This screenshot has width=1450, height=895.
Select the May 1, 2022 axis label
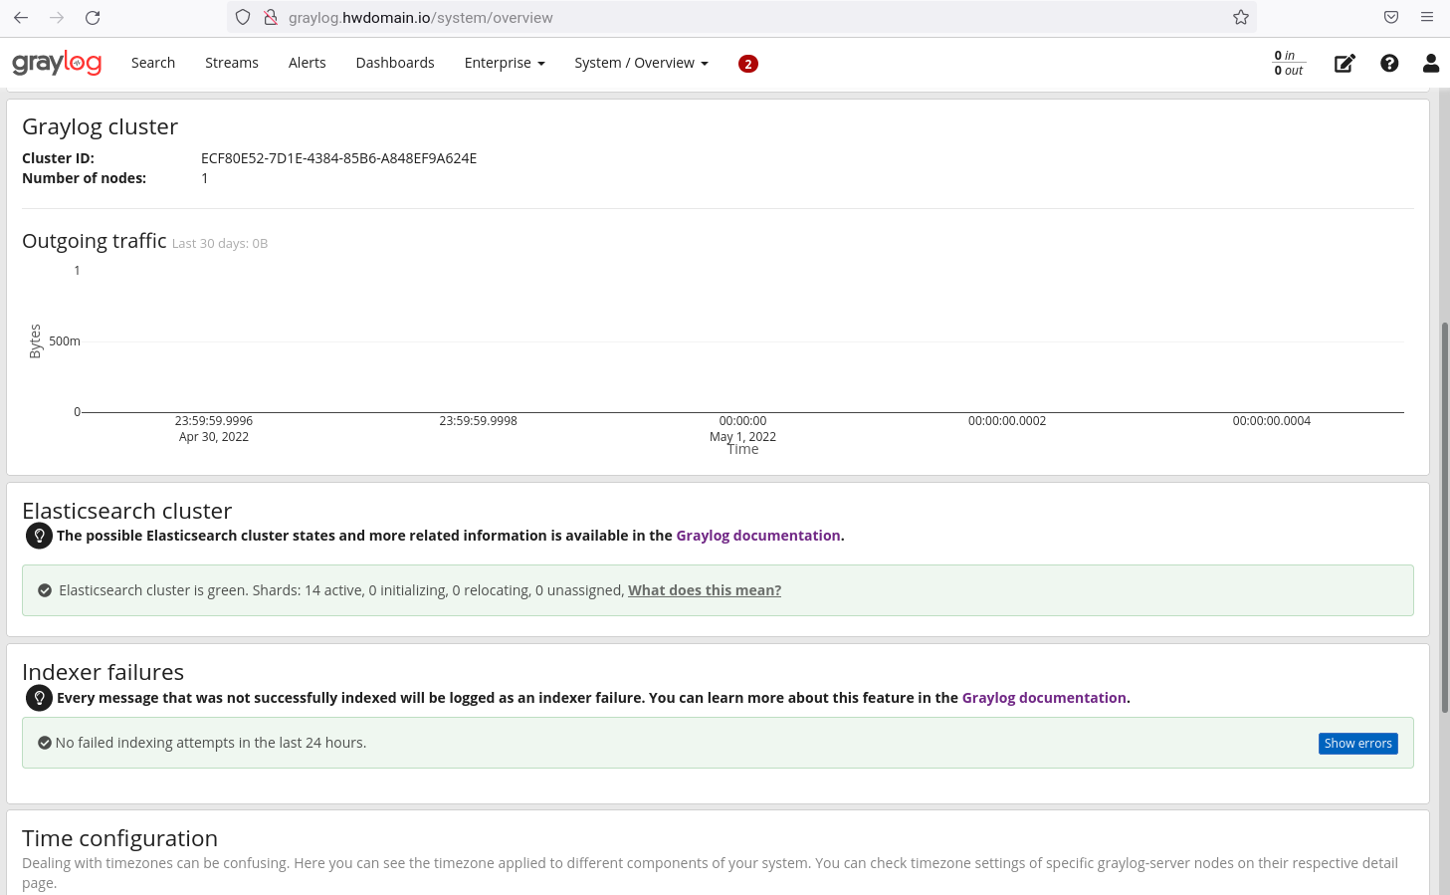[742, 437]
